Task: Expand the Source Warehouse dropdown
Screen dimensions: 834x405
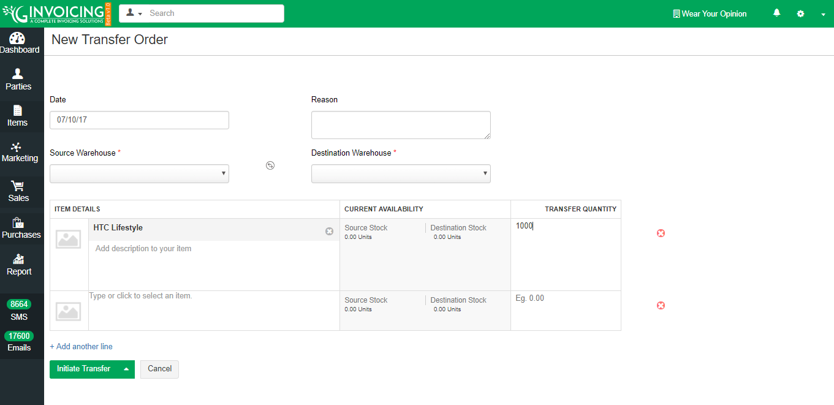Action: (139, 173)
